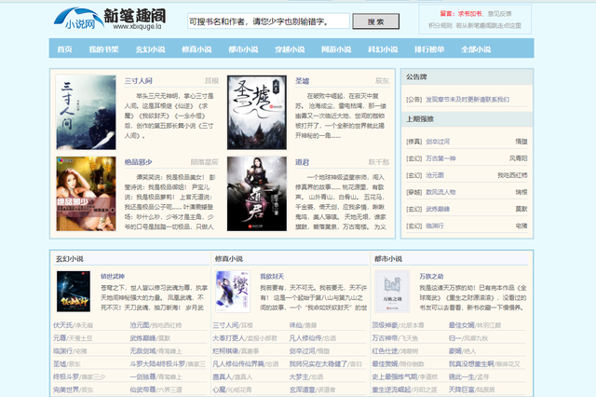
Task: Open the 心魔 novel link
Action: pyautogui.click(x=219, y=390)
